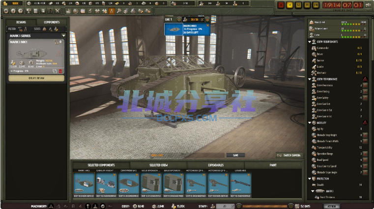Open the trophy achievements icon
374x209 pixels.
[x=29, y=11]
